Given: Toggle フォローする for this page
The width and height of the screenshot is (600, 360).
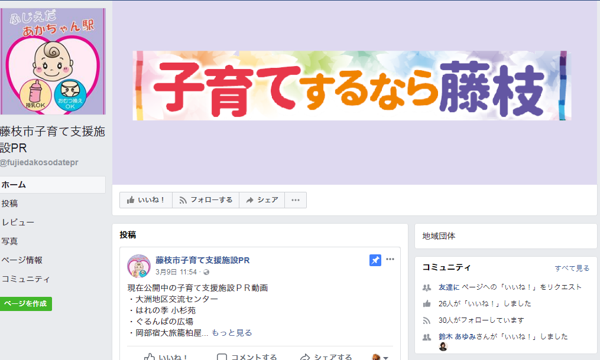Looking at the screenshot, I should tap(206, 200).
